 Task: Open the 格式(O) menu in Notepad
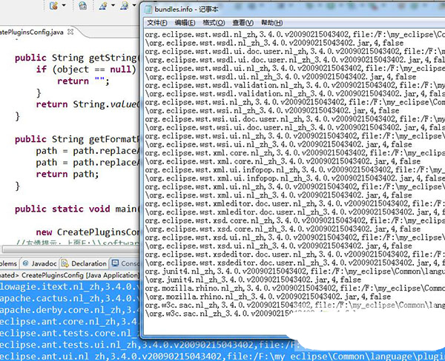coord(214,23)
